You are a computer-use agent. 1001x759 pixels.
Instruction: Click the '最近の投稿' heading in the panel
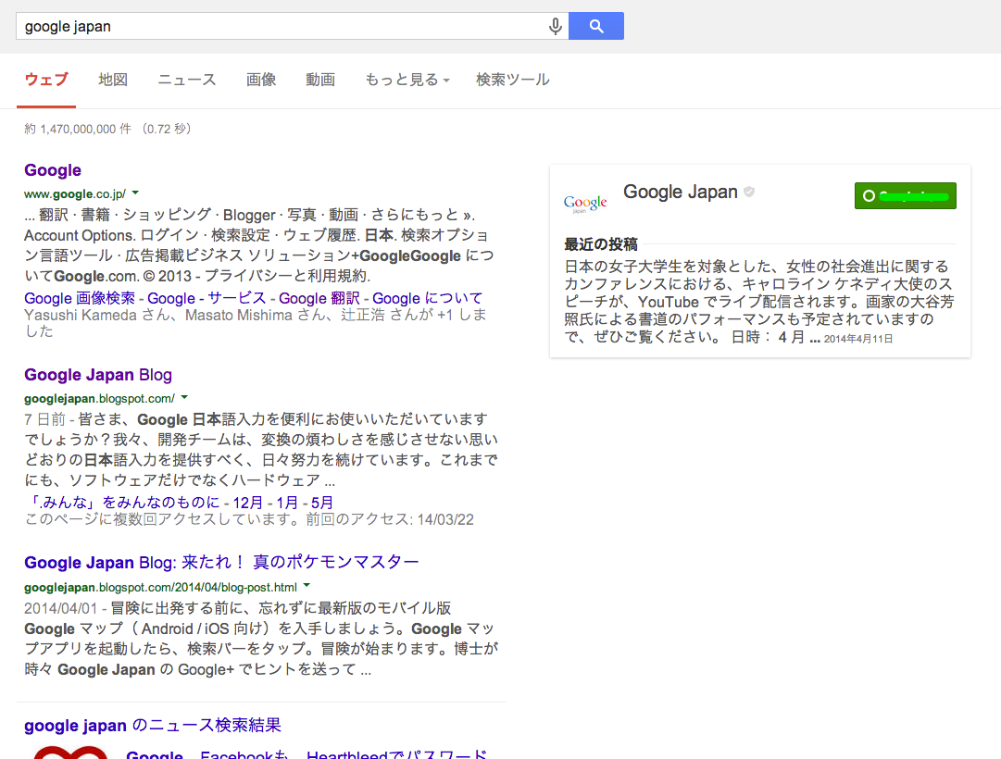tap(601, 244)
